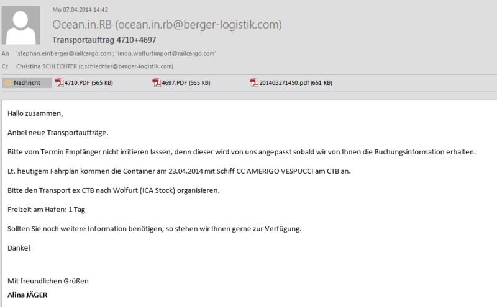Click sentence starting 'Bitte vom Termin Empfänger'

[242, 152]
